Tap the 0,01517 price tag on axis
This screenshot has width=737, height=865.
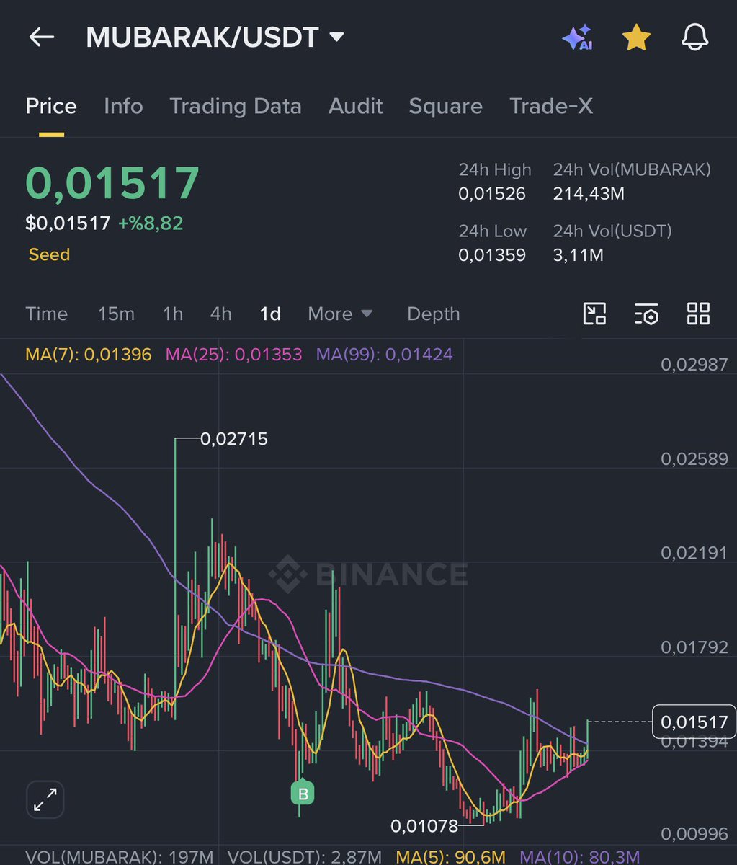(x=694, y=722)
